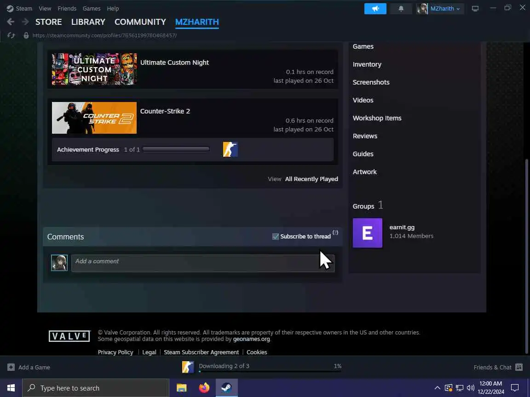
Task: Click into the Add a comment field
Action: [x=203, y=263]
